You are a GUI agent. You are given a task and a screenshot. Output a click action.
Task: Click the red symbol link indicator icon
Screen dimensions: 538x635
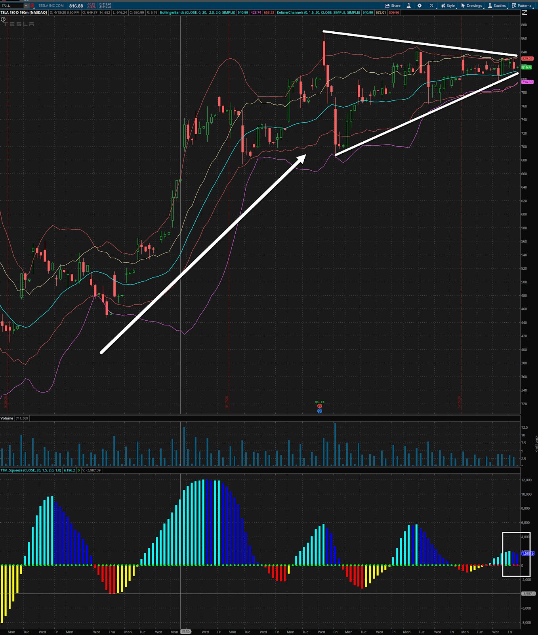click(32, 6)
